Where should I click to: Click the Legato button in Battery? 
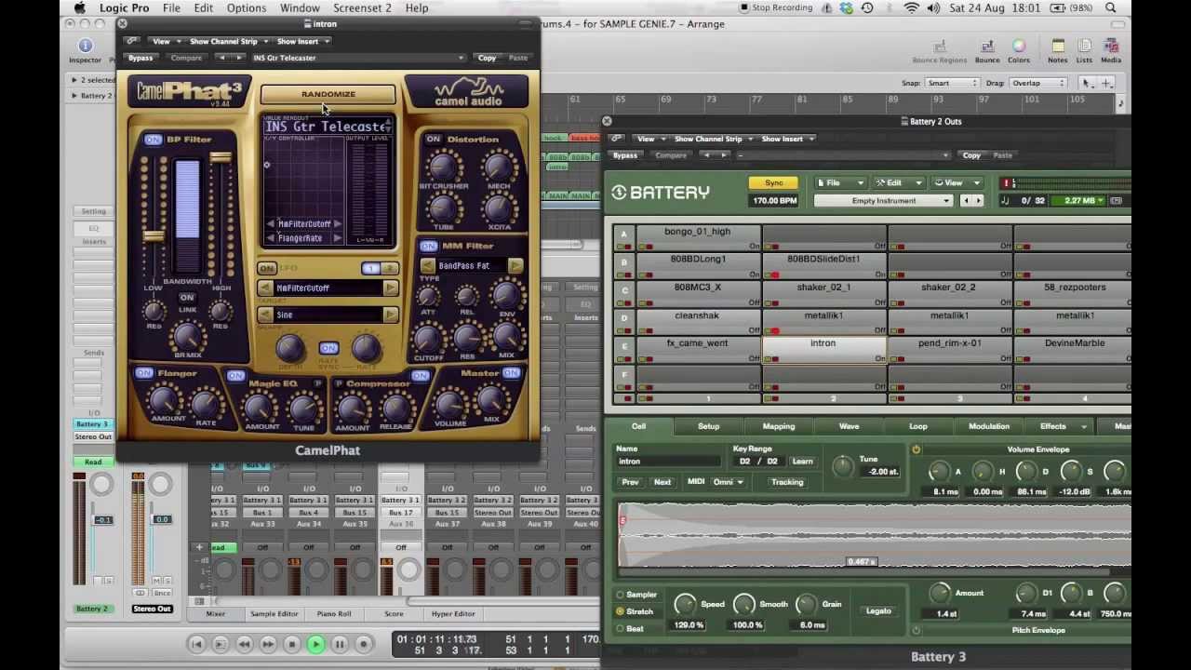click(x=878, y=611)
